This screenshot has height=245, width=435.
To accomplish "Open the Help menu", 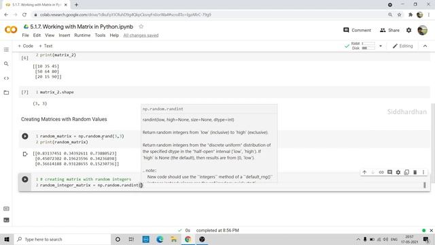I will click(x=114, y=35).
